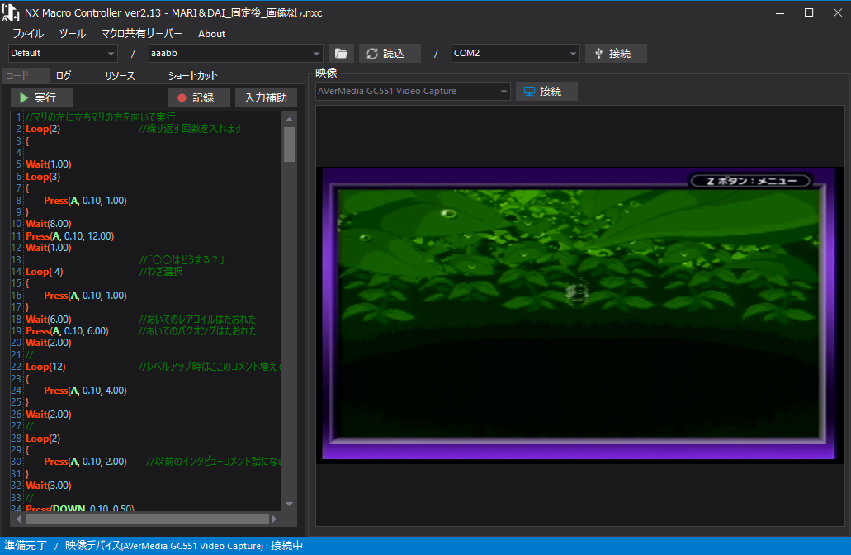851x555 pixels.
Task: Switch to the ショートカット tab
Action: (x=192, y=75)
